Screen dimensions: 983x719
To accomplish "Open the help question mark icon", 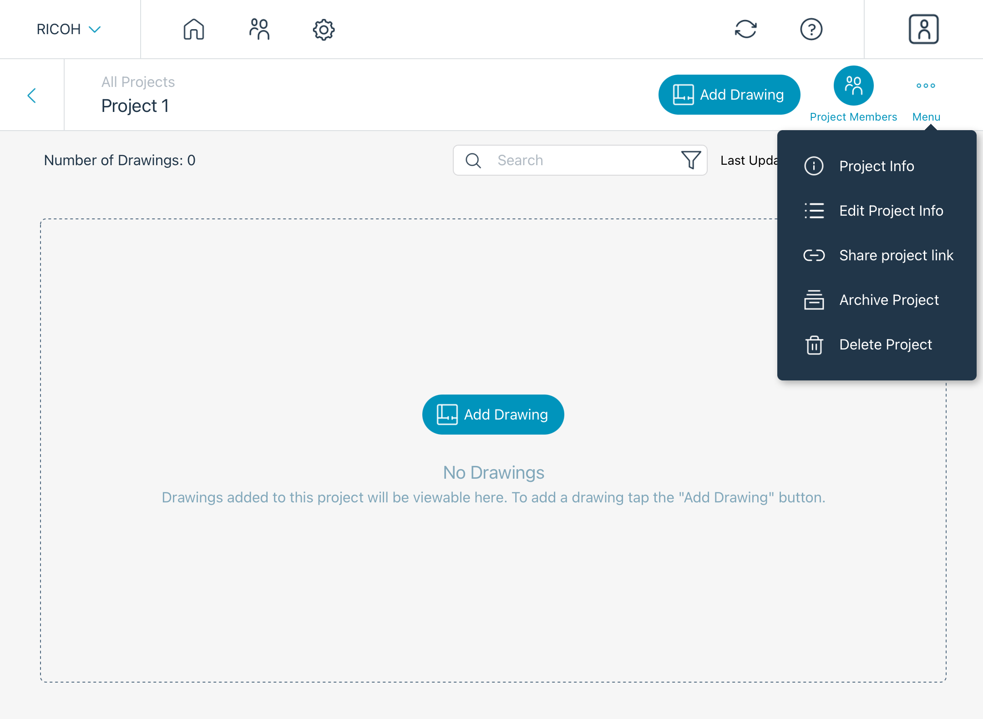I will [811, 30].
